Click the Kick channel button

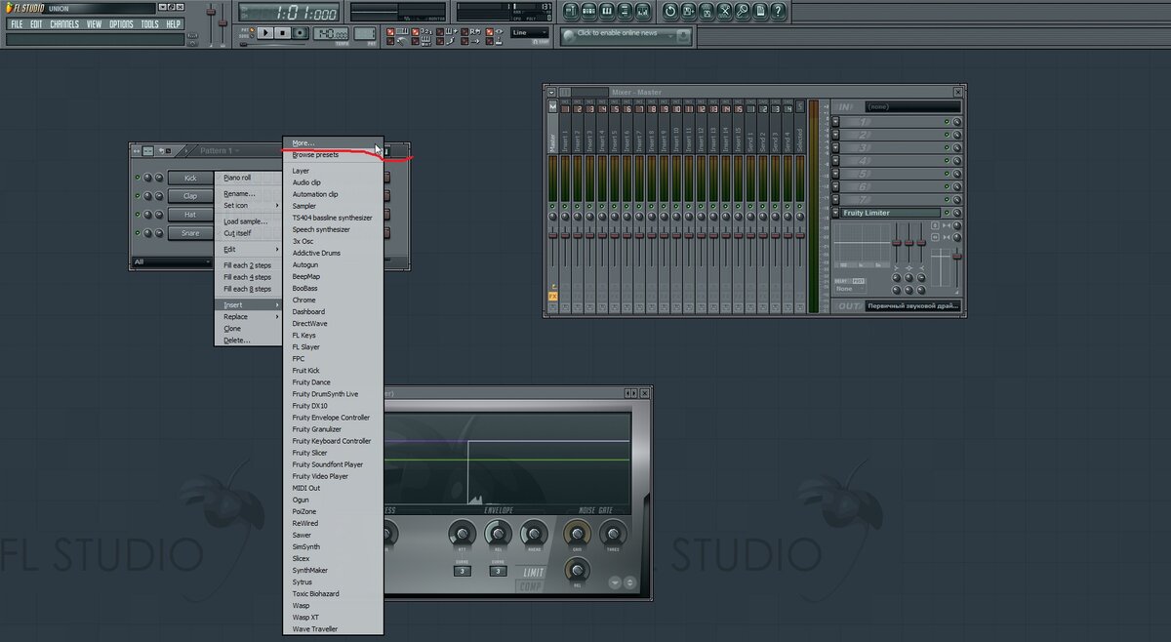(x=190, y=179)
